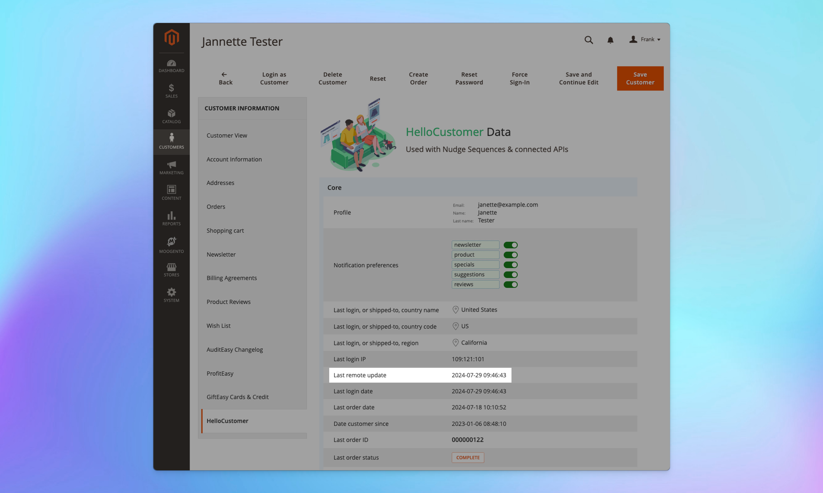
Task: Click the Login as Customer button
Action: pos(274,78)
